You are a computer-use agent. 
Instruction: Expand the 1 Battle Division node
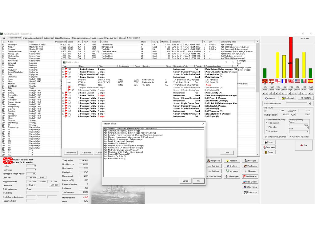pos(63,69)
